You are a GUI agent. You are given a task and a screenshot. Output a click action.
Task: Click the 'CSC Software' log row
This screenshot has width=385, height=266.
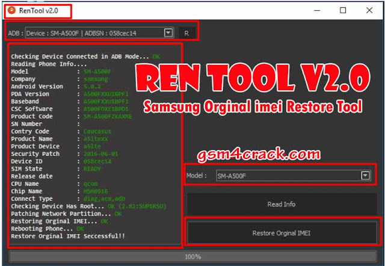[x=70, y=109]
